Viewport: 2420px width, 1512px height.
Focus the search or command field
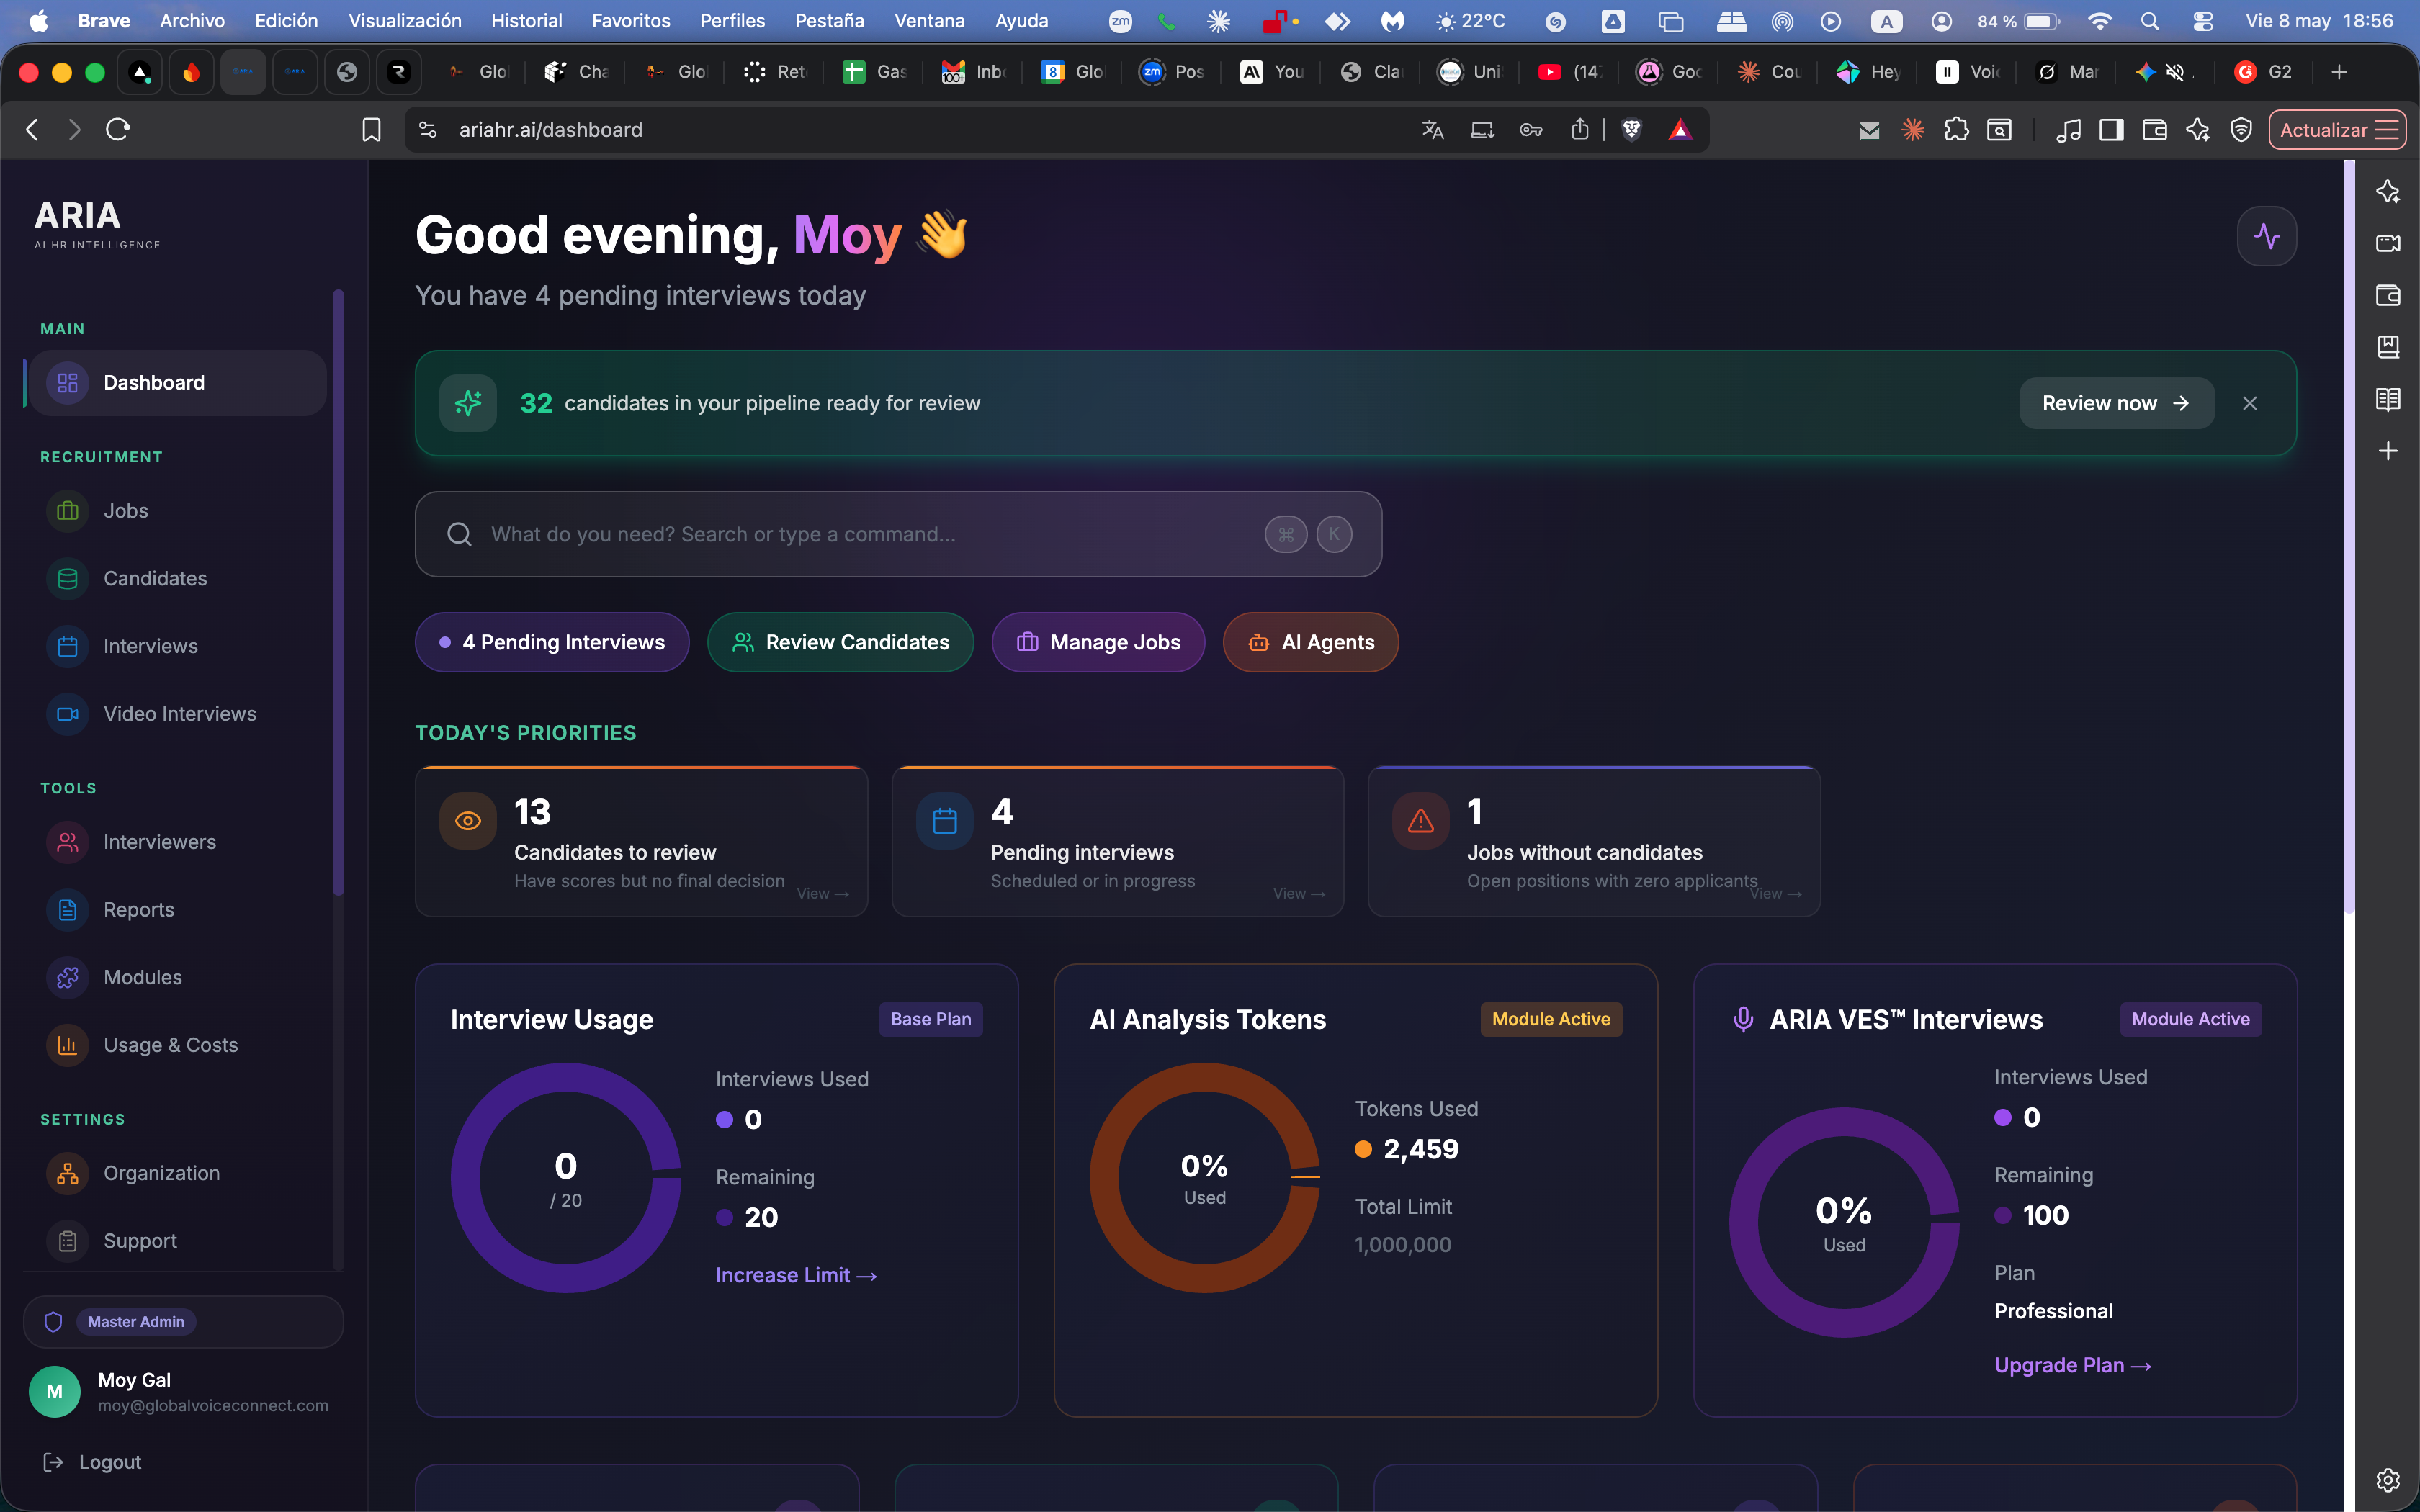click(898, 534)
